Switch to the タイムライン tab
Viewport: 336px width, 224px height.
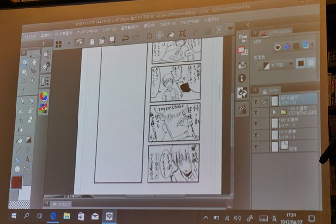(x=61, y=204)
